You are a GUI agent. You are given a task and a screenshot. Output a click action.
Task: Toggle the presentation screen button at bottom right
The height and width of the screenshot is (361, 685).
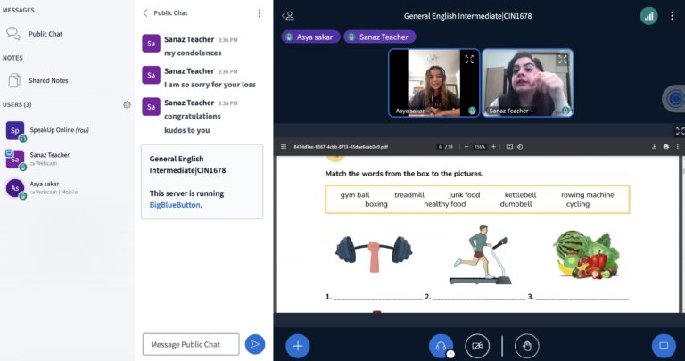pos(663,345)
